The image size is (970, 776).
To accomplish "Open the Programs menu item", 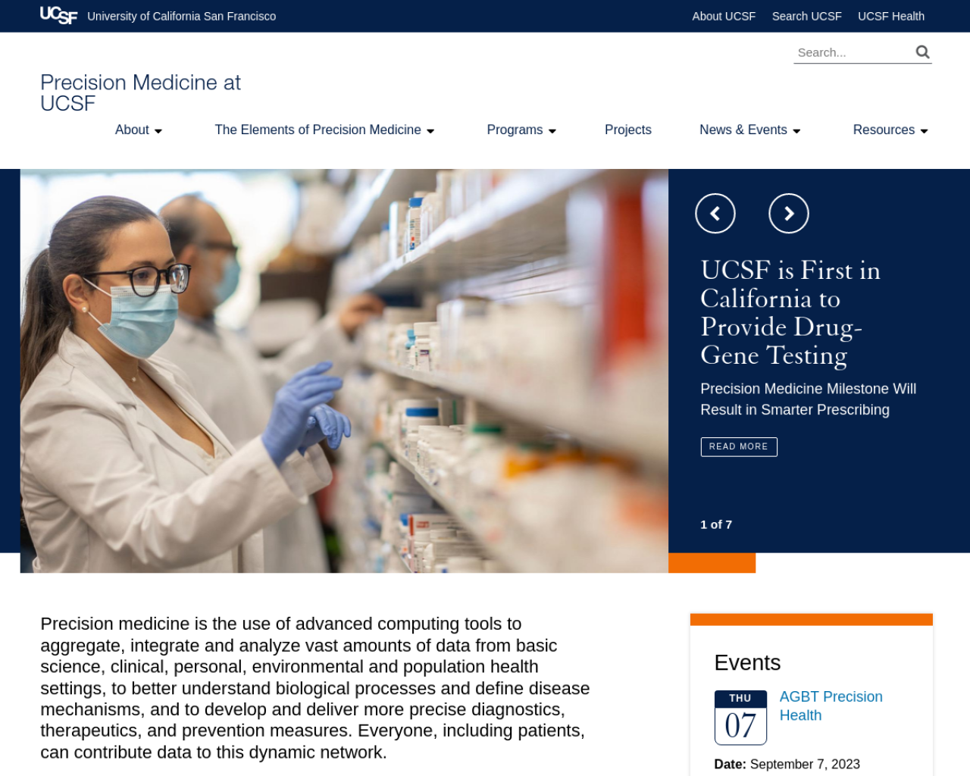I will 515,130.
